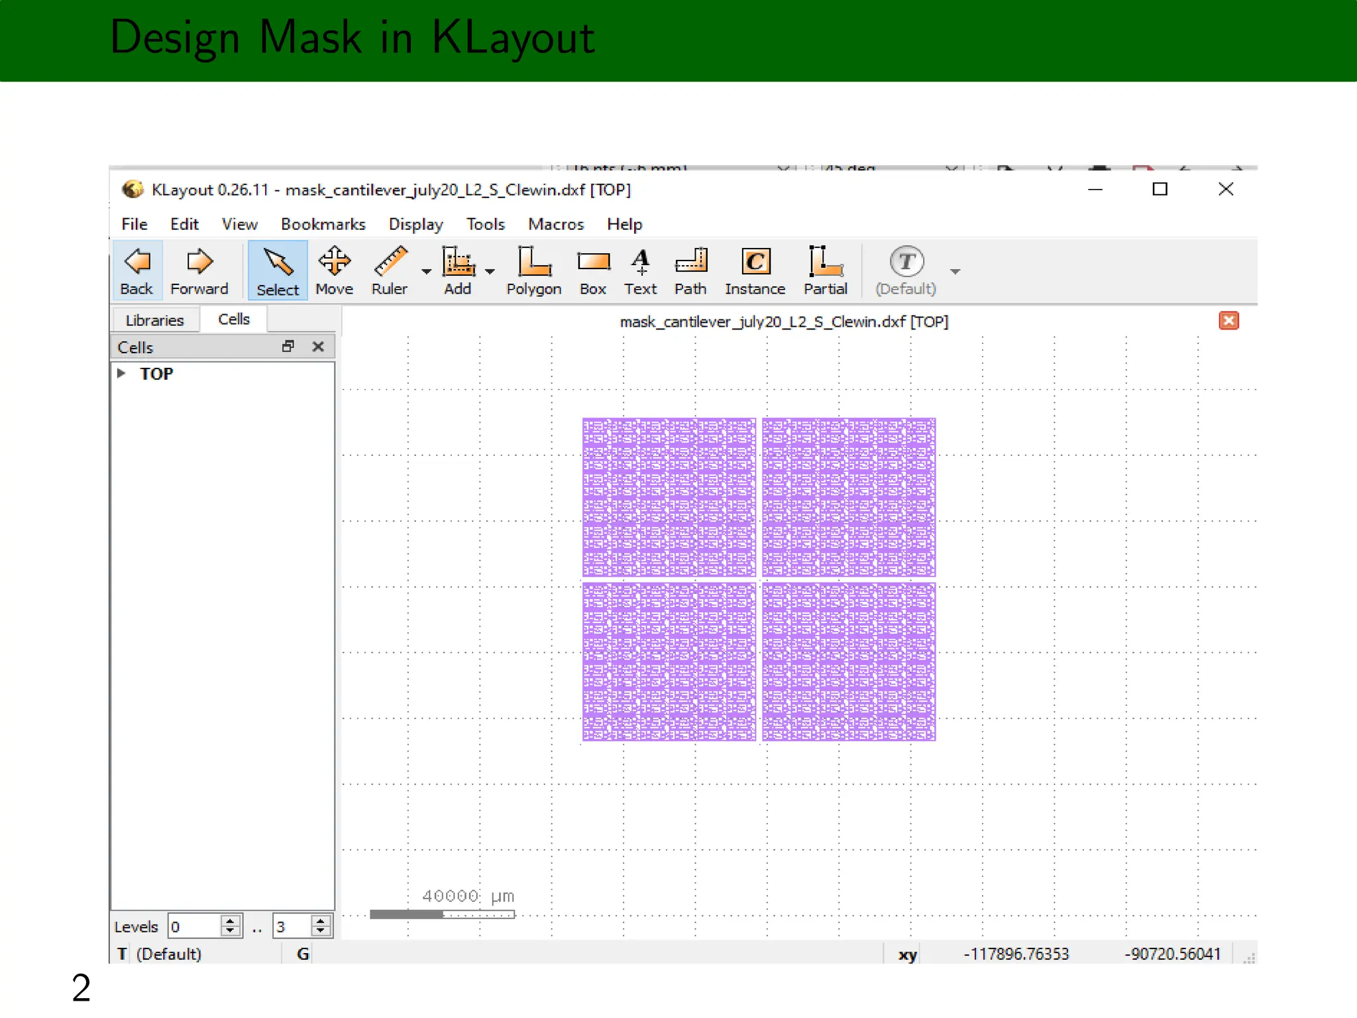
Task: Select the Text tool
Action: [x=640, y=270]
